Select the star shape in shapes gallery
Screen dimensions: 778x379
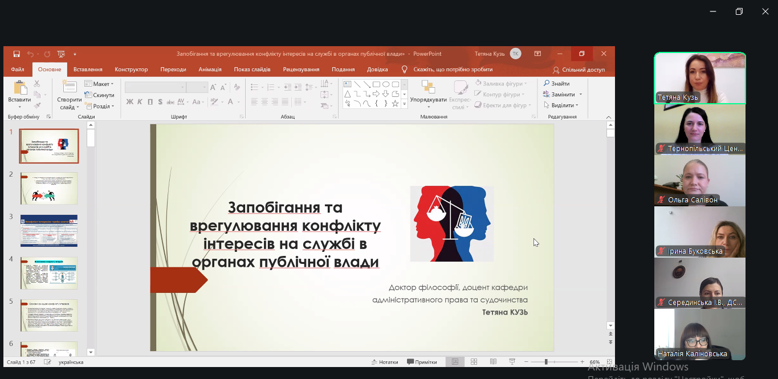click(395, 103)
